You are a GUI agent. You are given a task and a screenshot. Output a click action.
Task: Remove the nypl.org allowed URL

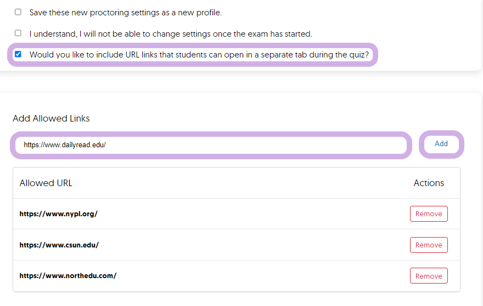[429, 214]
